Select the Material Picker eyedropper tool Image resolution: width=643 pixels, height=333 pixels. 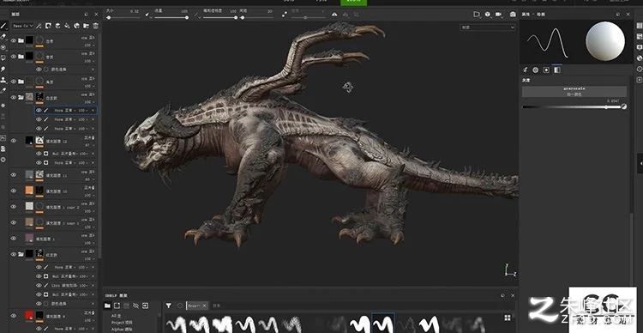point(3,90)
